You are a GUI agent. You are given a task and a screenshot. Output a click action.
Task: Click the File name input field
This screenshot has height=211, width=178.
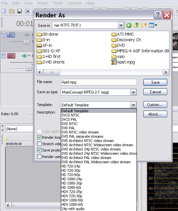(99, 82)
